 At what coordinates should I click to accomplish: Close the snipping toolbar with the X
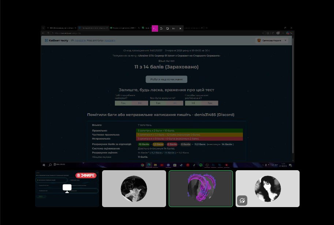[x=180, y=28]
